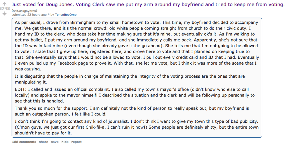The width and height of the screenshot is (286, 147).
Task: Click the word 'by' before the author name
Action: pyautogui.click(x=52, y=15)
